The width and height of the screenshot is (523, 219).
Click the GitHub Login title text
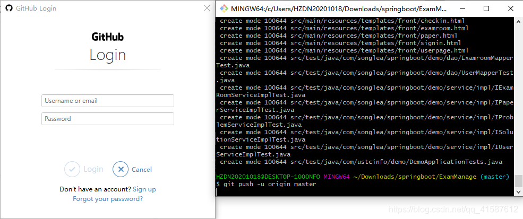coord(36,8)
